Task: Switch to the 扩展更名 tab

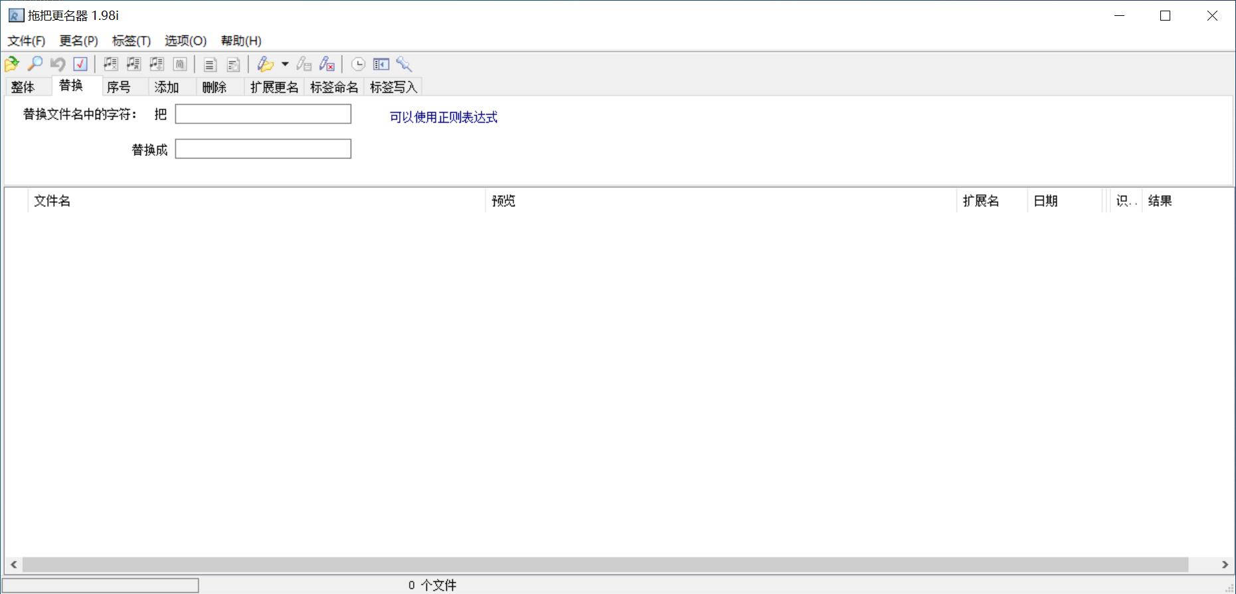Action: tap(274, 87)
